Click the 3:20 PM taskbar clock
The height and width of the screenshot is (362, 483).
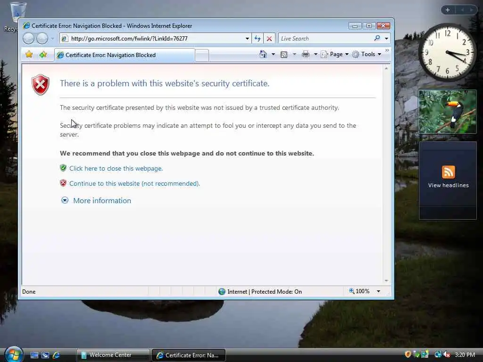465,354
